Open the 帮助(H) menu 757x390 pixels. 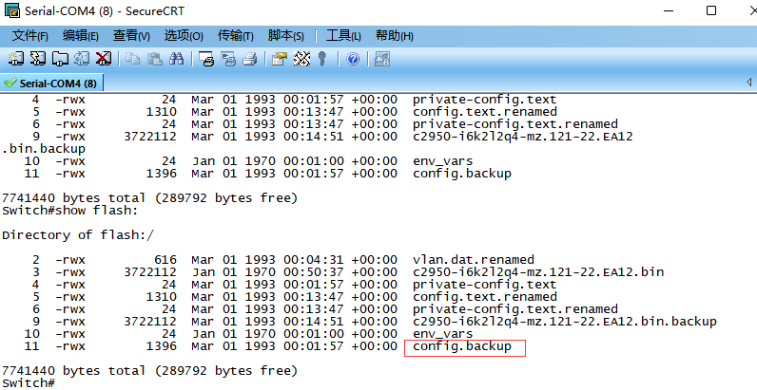tap(395, 36)
